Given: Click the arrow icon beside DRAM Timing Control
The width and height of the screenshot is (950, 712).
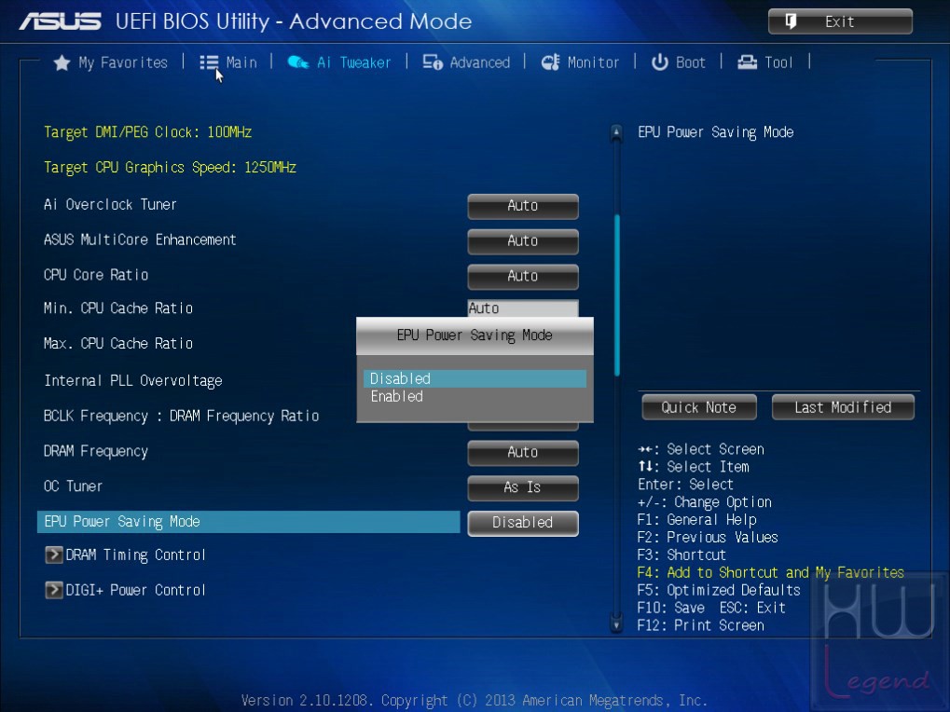Looking at the screenshot, I should pos(54,555).
